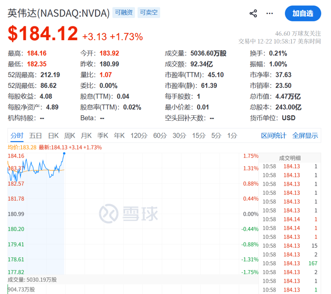
Task: Show the 年K chart tab
Action: pyautogui.click(x=119, y=136)
